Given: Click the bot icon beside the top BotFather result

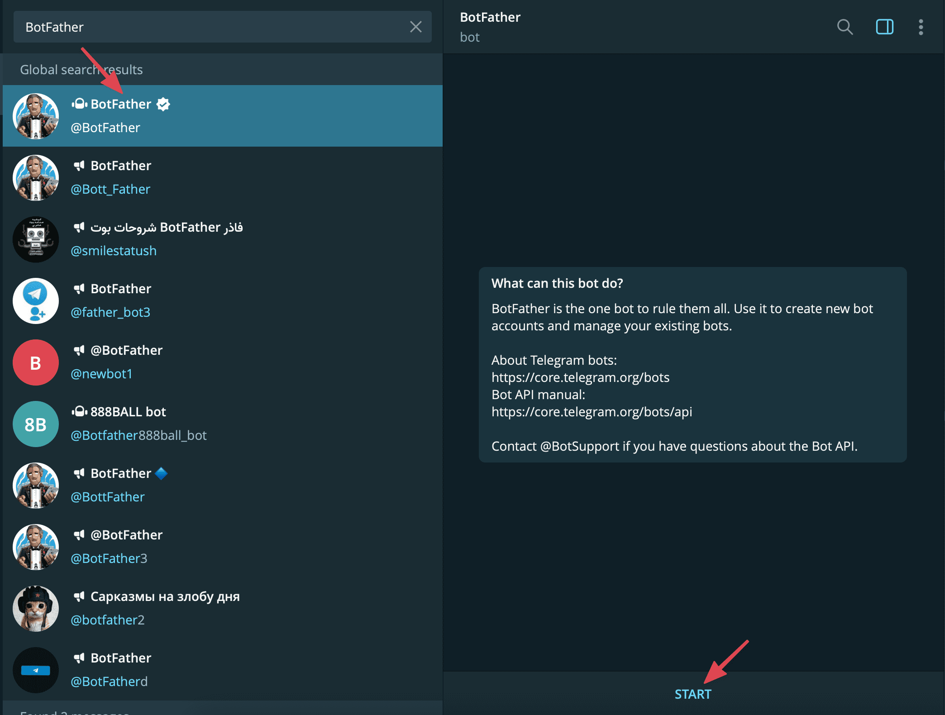Looking at the screenshot, I should tap(79, 104).
